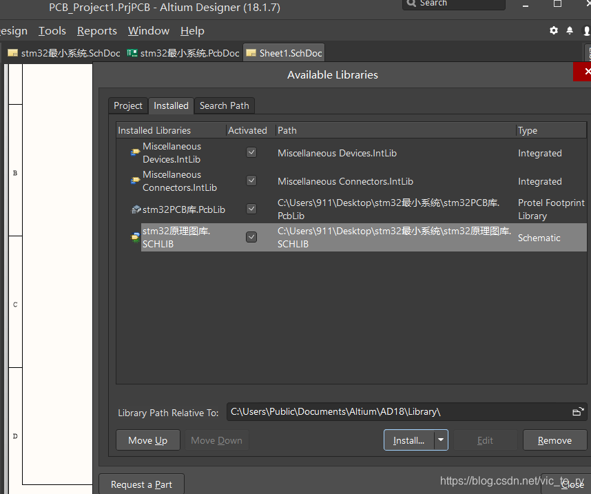Click the Miscellaneous Connectors.IntLib library icon
The image size is (591, 494).
135,181
